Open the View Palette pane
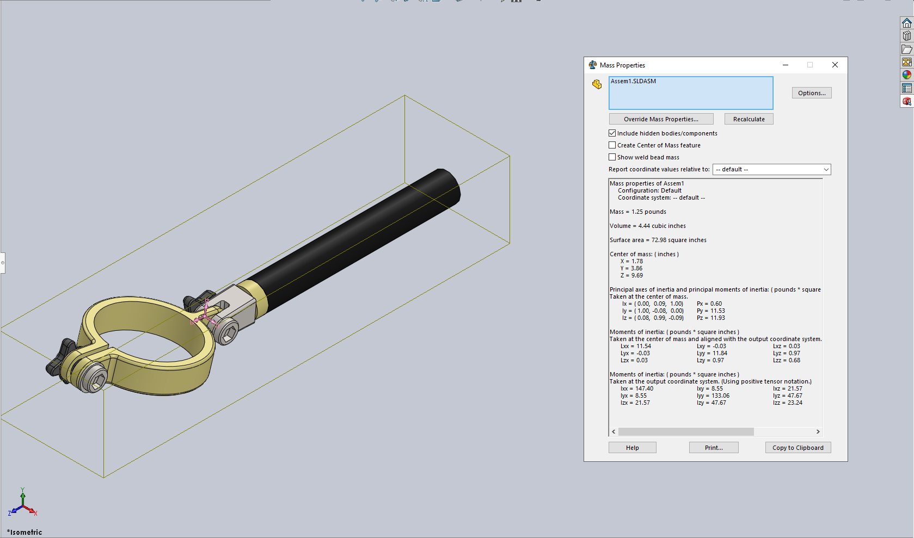The image size is (914, 538). tap(906, 62)
